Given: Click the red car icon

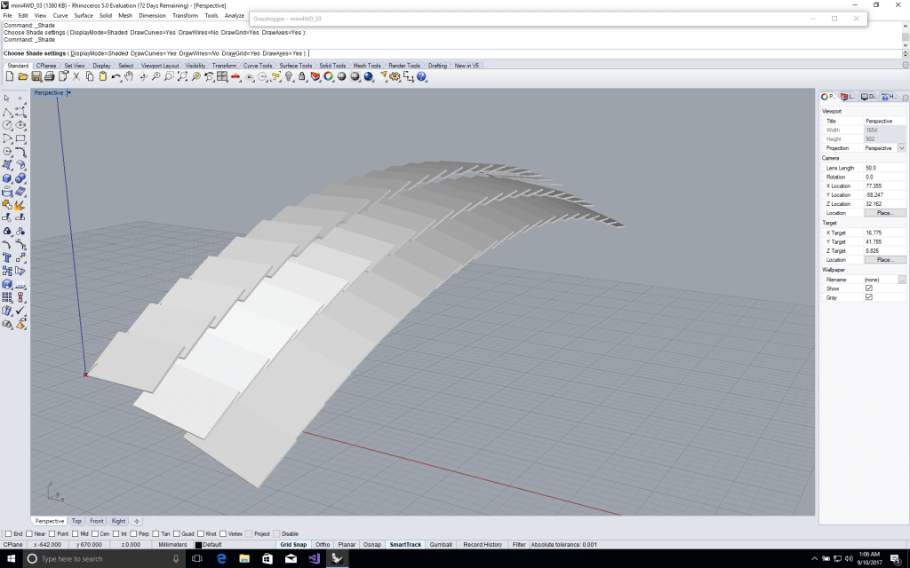Looking at the screenshot, I should 235,76.
